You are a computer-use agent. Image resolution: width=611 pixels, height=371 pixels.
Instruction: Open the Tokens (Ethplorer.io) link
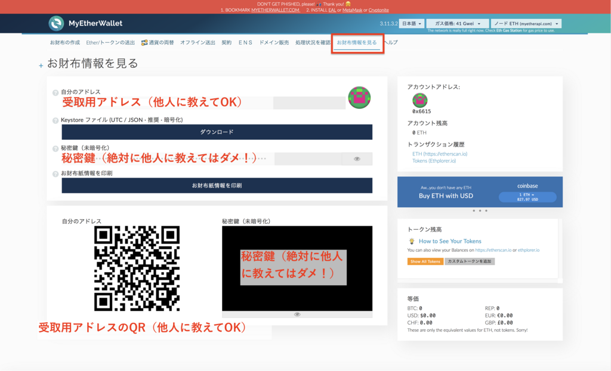pyautogui.click(x=434, y=161)
